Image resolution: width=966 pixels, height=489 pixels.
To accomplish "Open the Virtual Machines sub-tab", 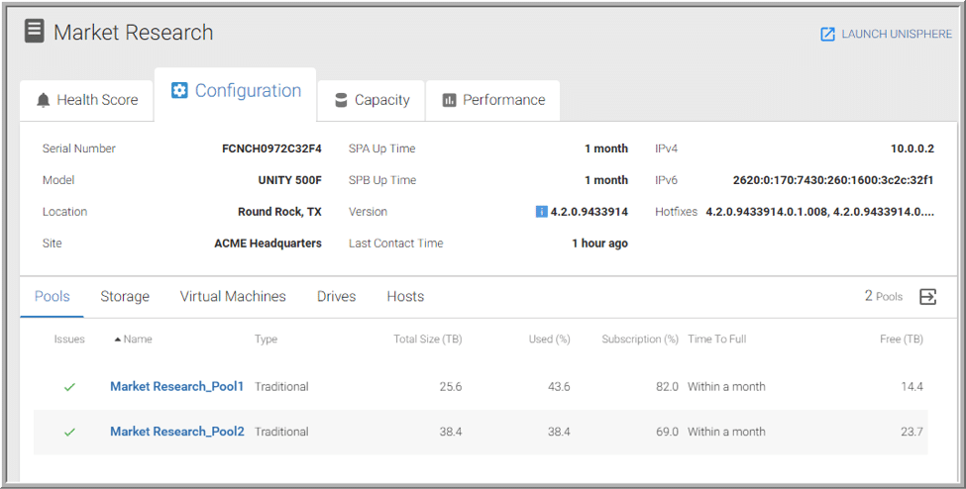I will click(x=233, y=296).
